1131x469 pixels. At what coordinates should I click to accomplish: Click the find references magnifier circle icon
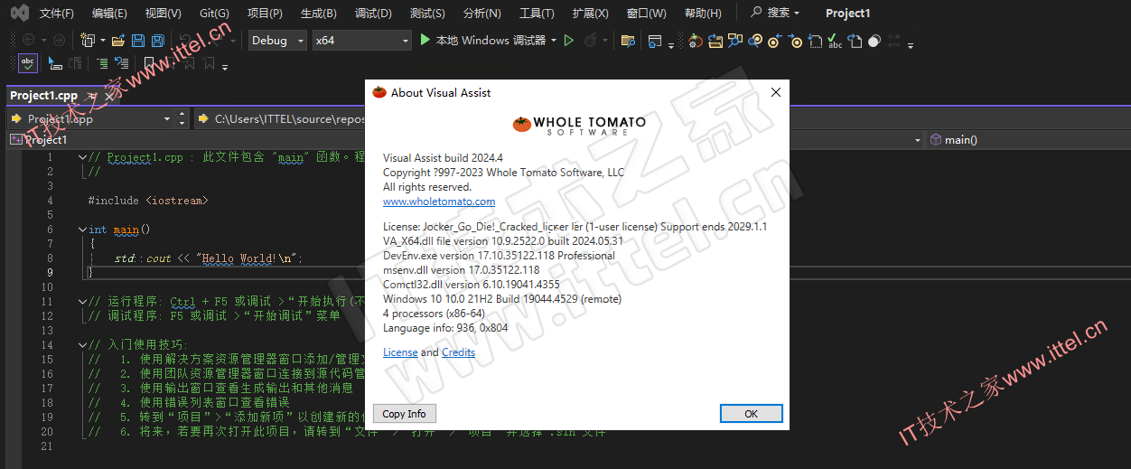[x=755, y=40]
